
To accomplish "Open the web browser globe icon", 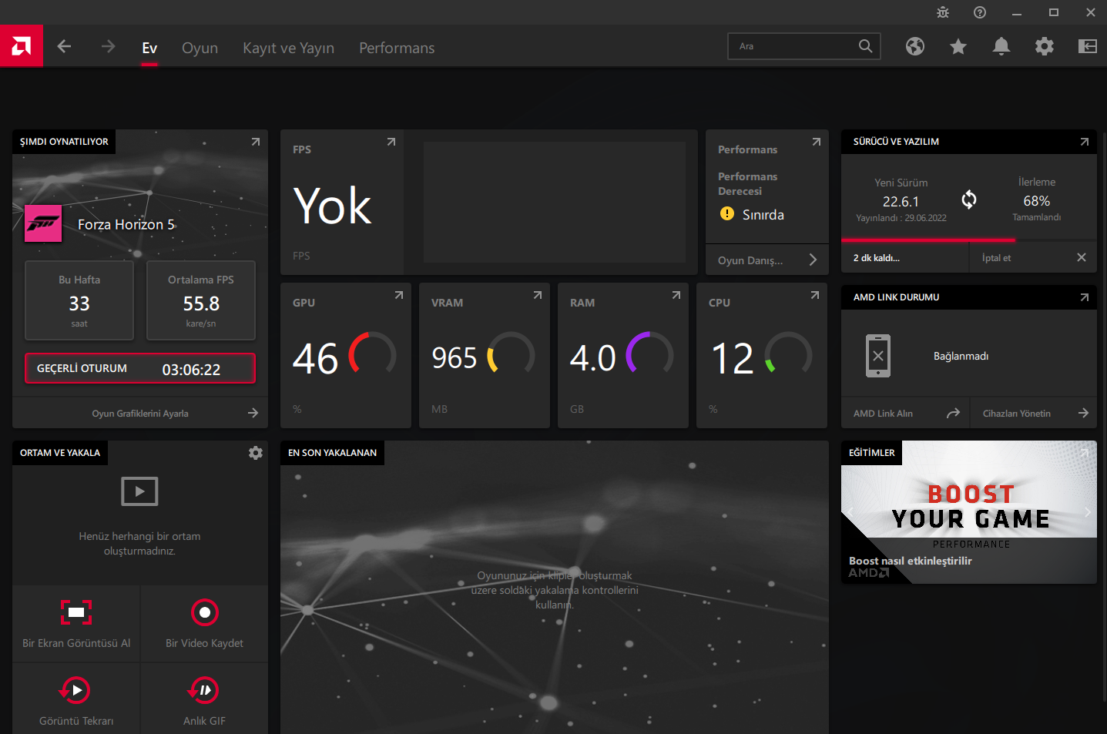I will click(x=915, y=46).
